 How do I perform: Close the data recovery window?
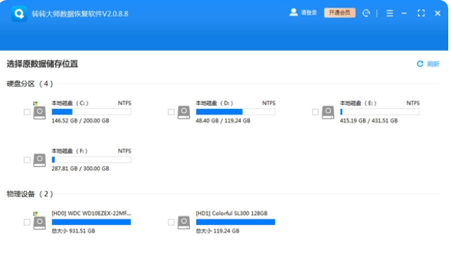click(437, 13)
